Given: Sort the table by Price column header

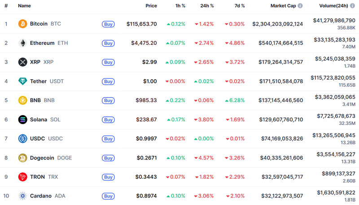Looking at the screenshot, I should [151, 6].
